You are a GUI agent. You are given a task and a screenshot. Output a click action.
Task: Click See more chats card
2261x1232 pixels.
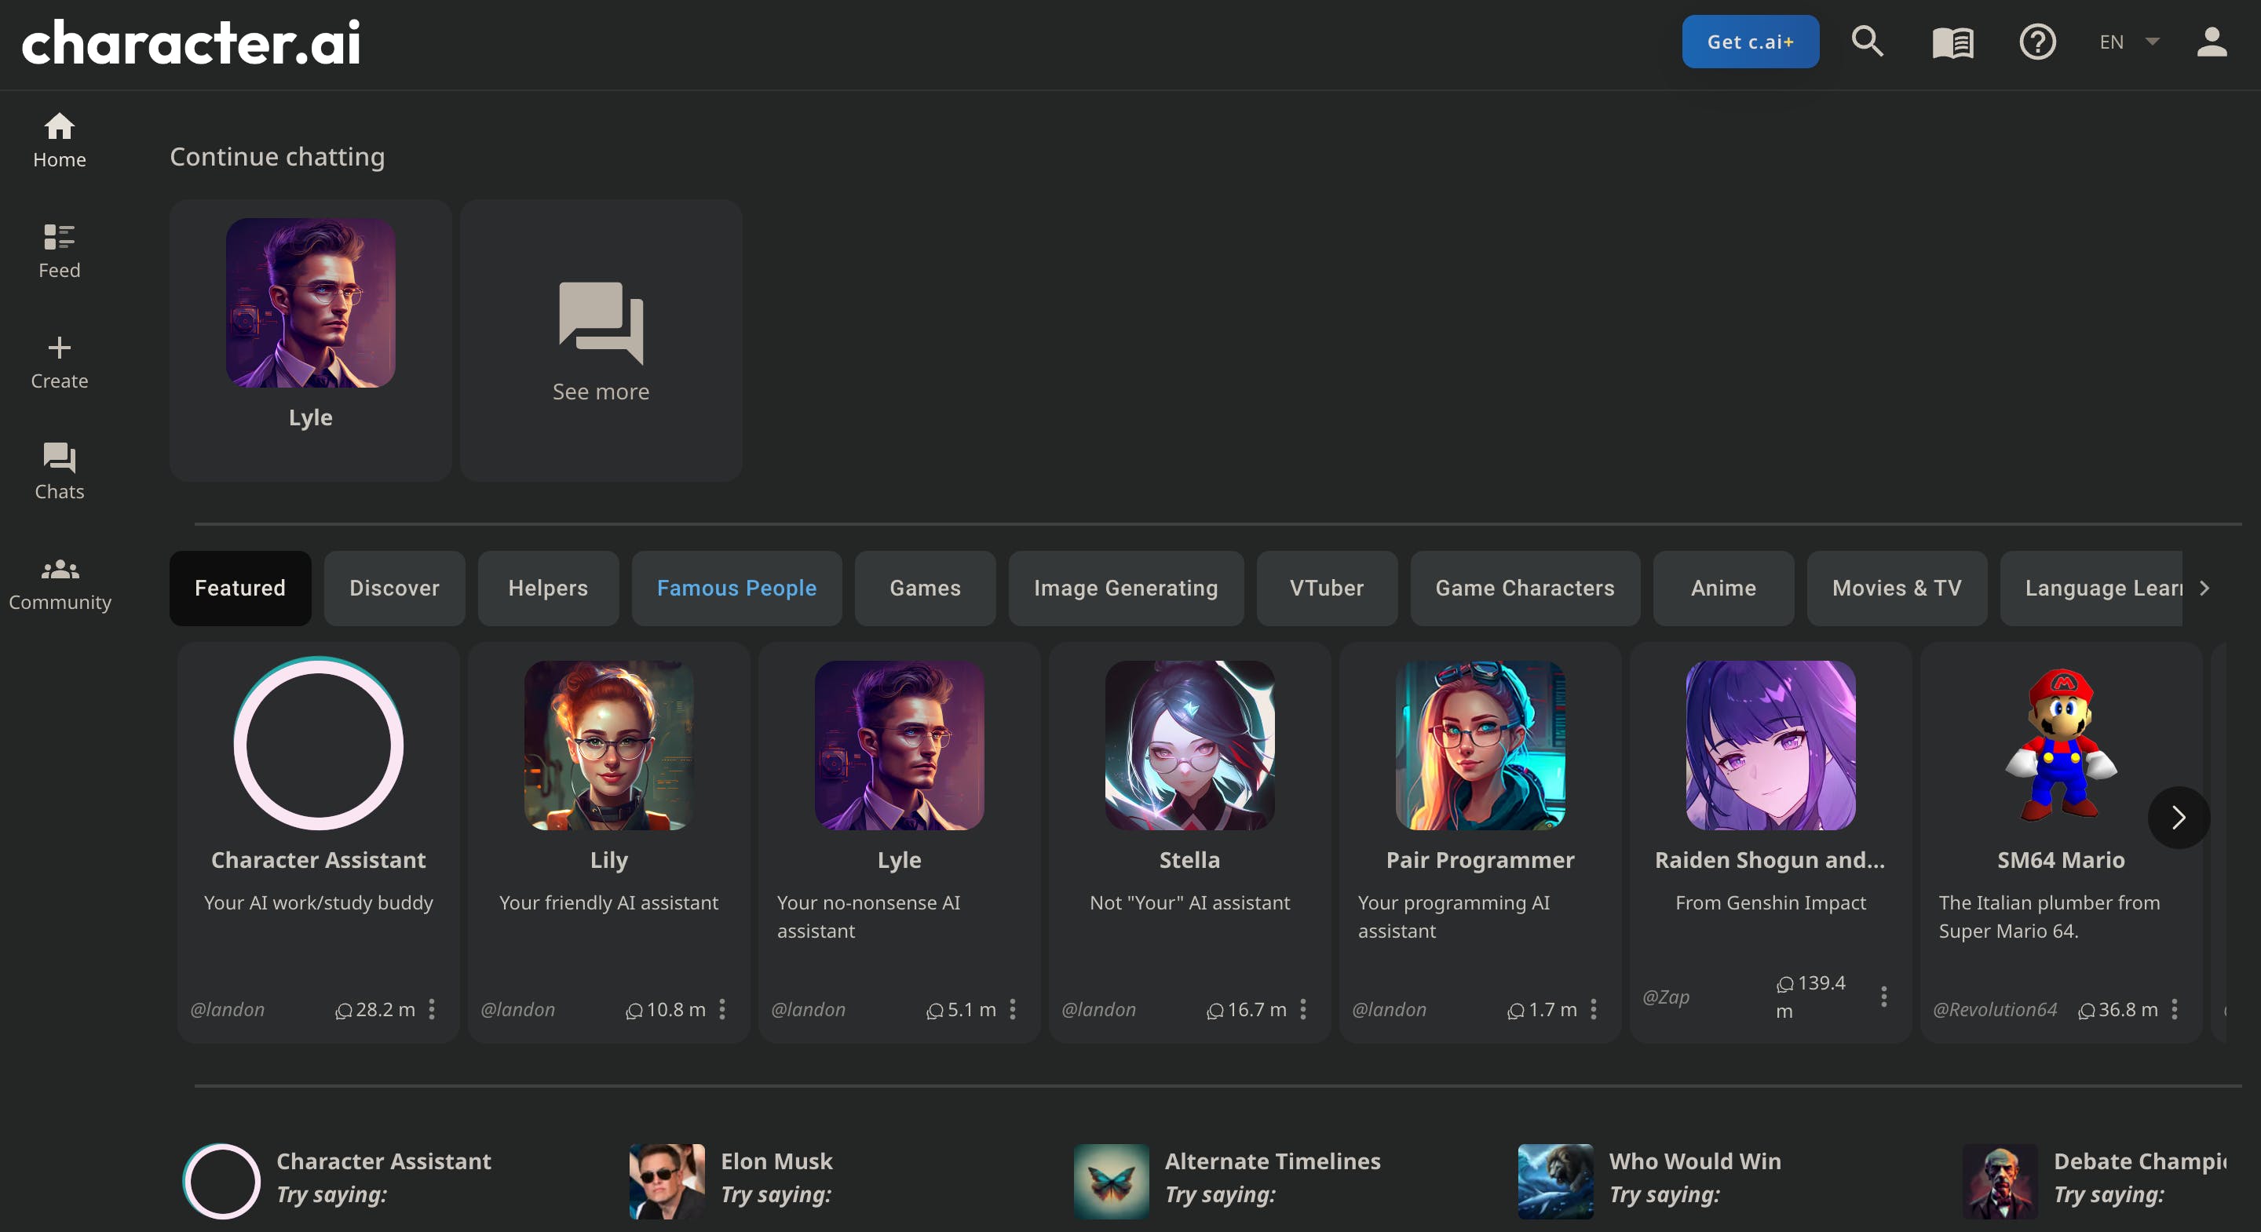[601, 341]
